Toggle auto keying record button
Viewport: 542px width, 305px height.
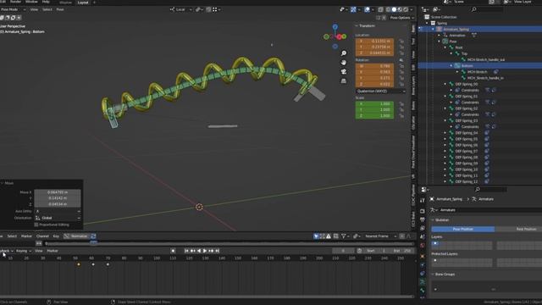coord(173,251)
